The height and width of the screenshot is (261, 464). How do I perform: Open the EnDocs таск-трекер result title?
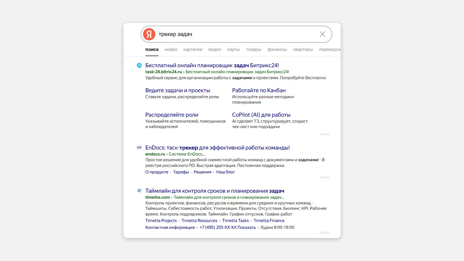(x=217, y=148)
